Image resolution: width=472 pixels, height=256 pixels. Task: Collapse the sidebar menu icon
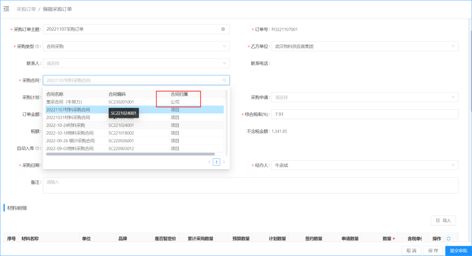6,9
